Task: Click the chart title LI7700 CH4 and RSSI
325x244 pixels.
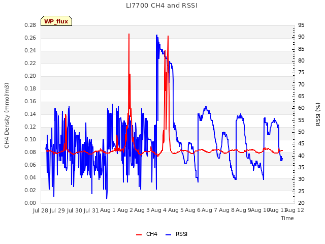Action: pos(161,6)
